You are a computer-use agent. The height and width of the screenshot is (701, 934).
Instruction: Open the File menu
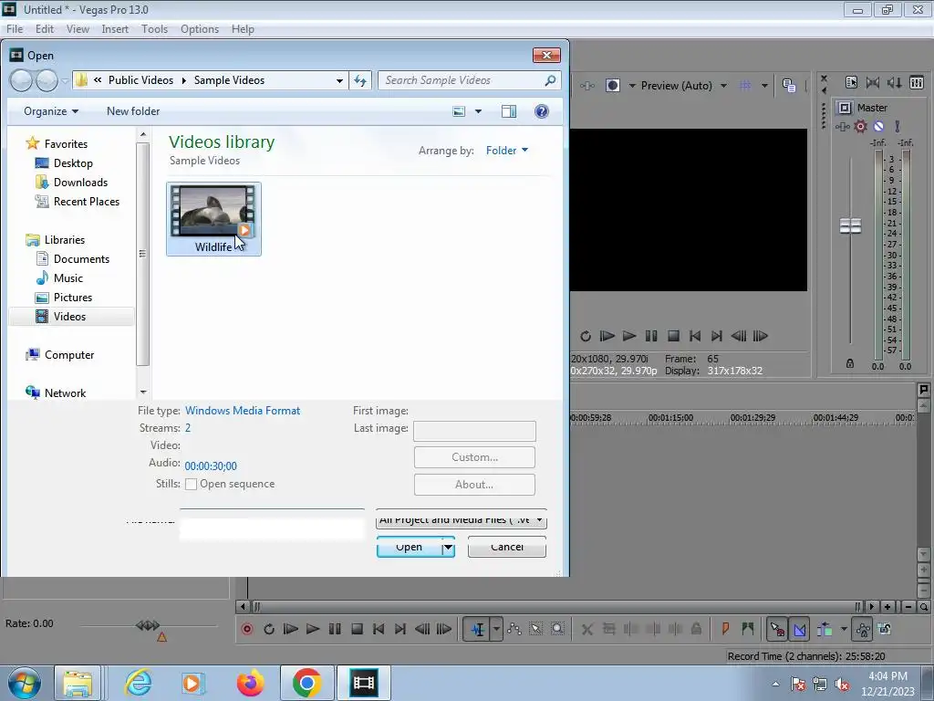[15, 28]
